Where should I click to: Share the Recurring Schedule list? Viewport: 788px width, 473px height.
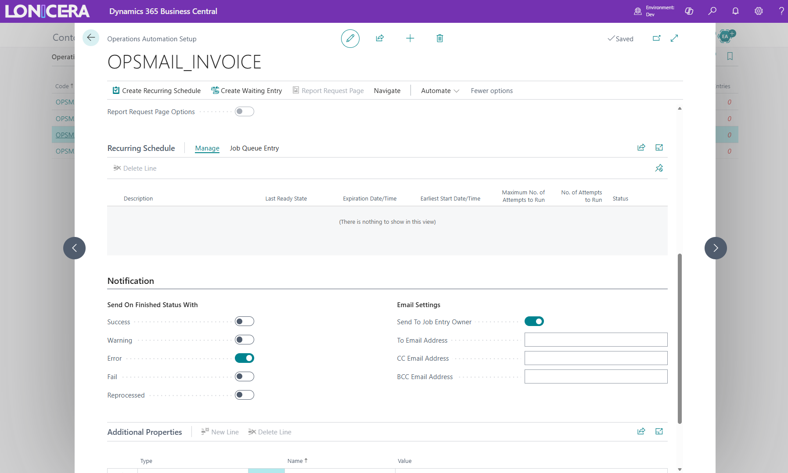641,147
